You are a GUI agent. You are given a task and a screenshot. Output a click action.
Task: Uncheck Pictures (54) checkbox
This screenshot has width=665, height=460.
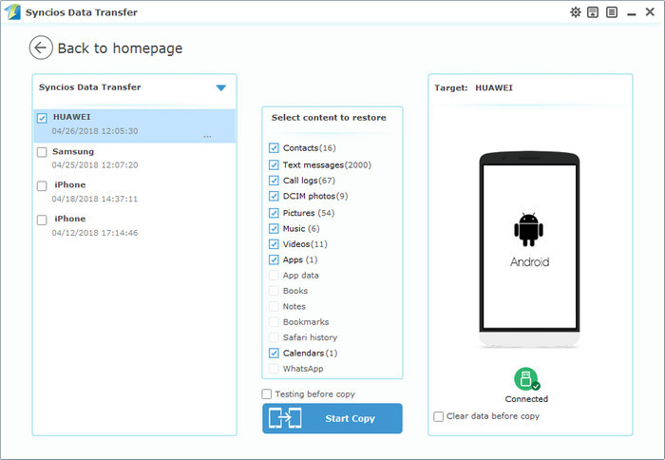[x=274, y=213]
